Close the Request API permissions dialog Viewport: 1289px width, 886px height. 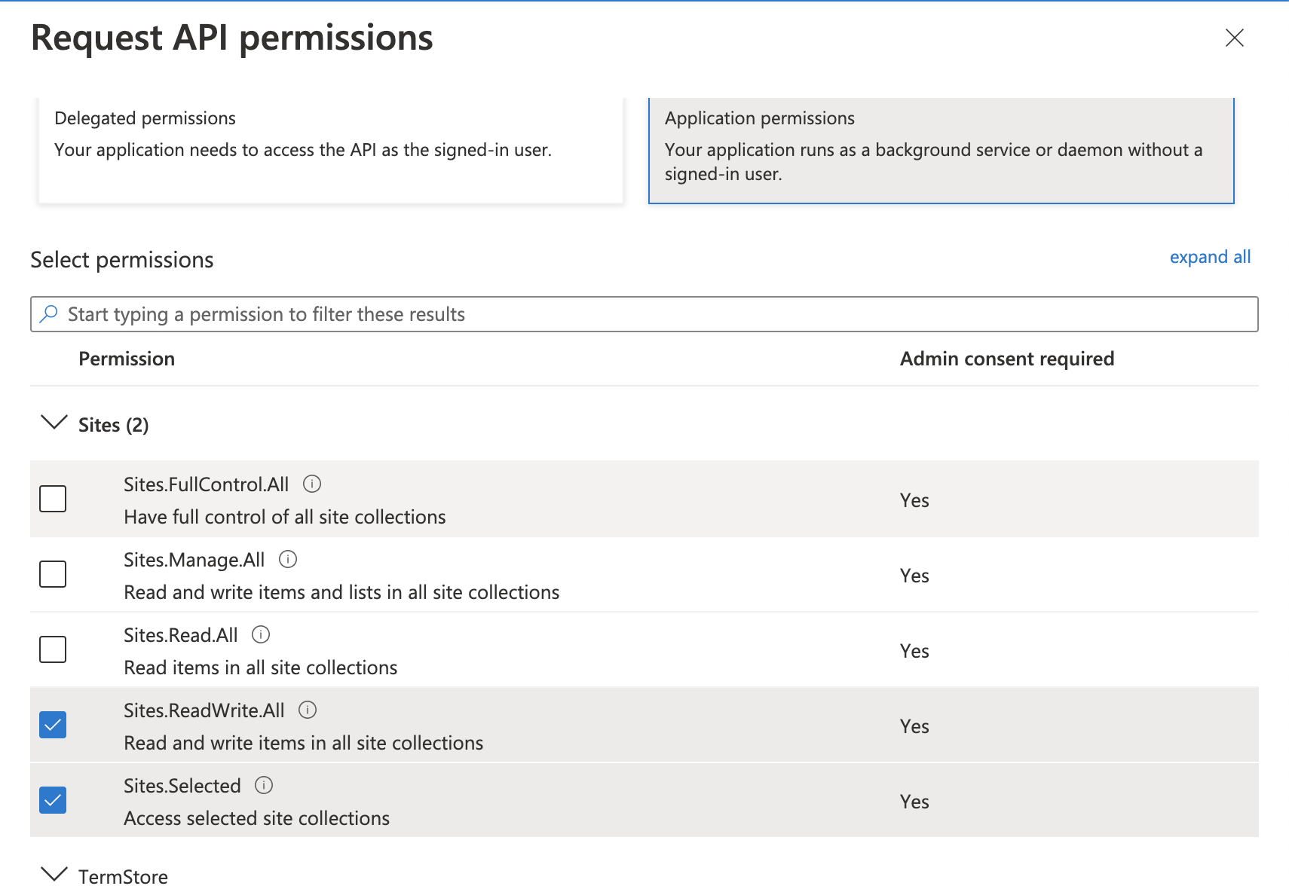[x=1234, y=38]
